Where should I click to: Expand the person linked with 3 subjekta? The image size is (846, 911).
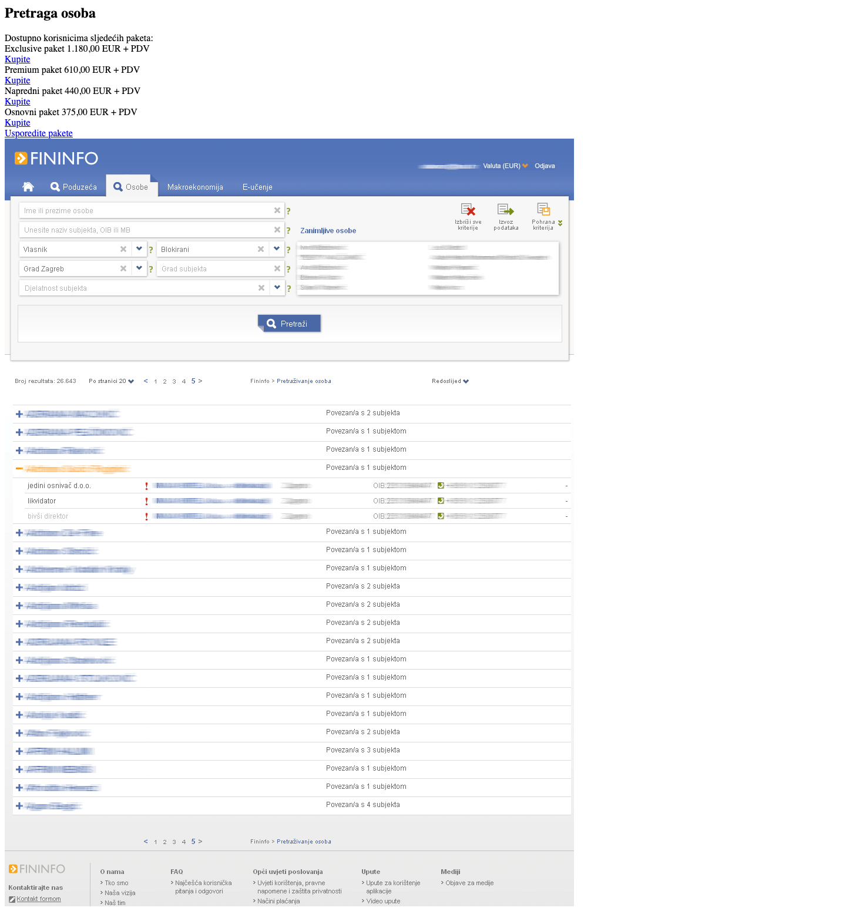(x=19, y=751)
